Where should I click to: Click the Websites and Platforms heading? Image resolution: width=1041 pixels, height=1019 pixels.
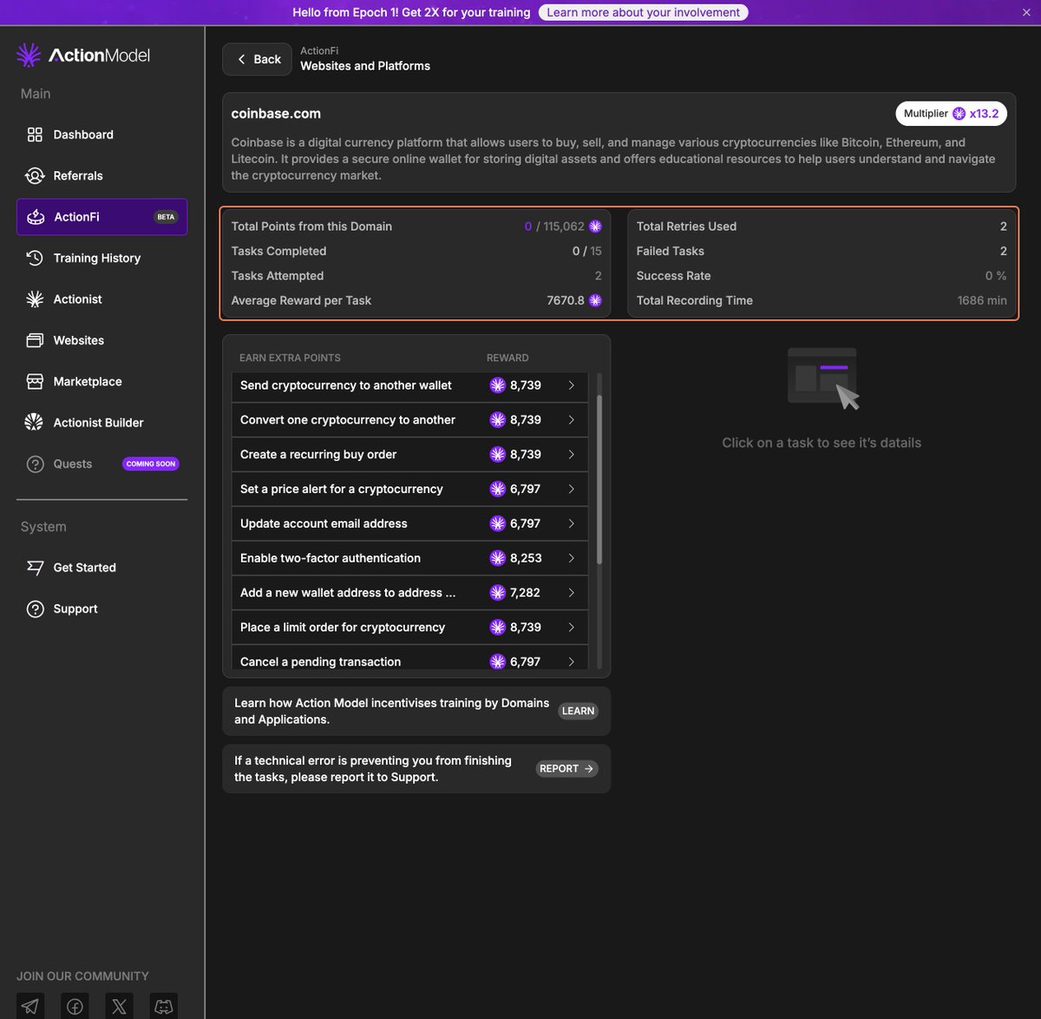[365, 66]
